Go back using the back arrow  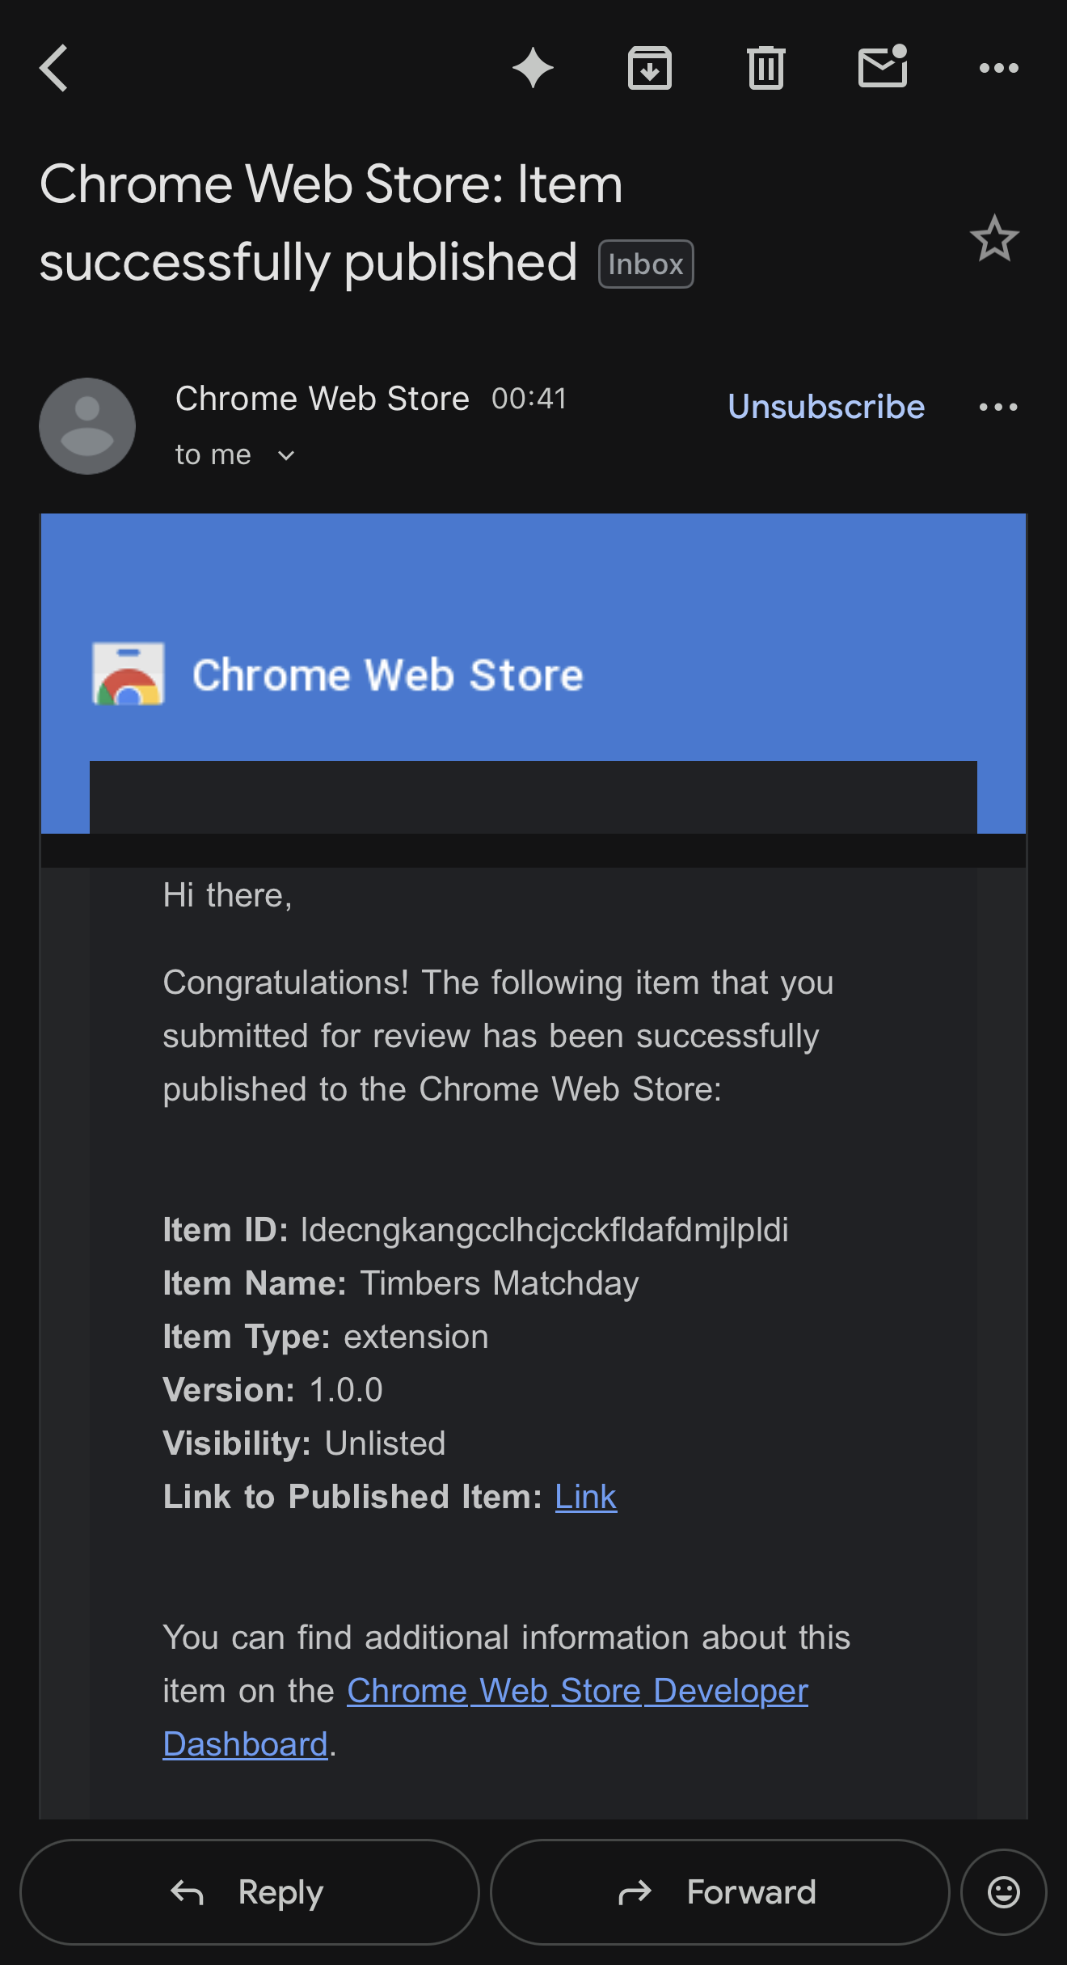coord(54,68)
